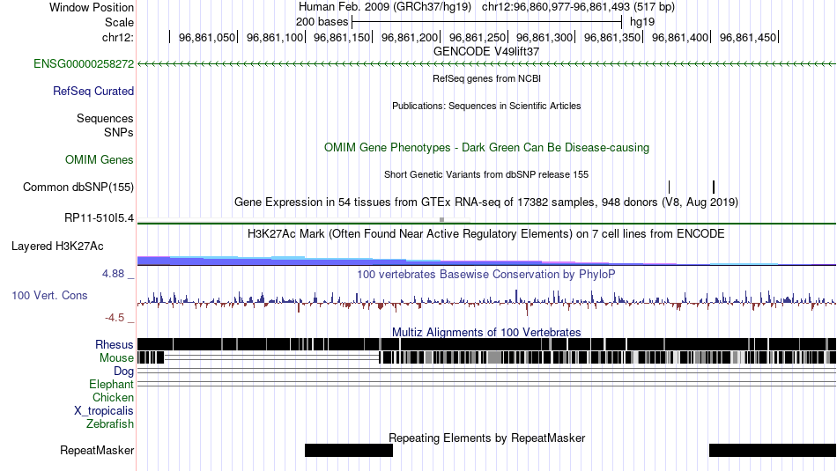Click Publications: Sequences in Scientific Articles title
Screen dimensions: 837x471
[x=486, y=106]
